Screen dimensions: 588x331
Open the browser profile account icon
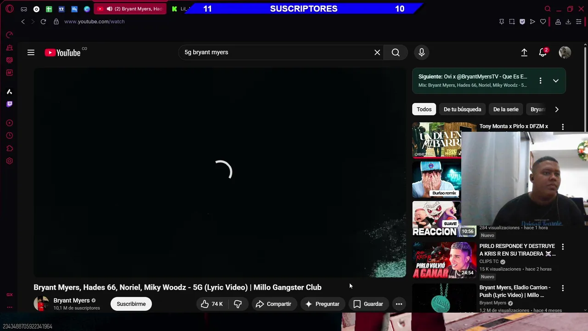pyautogui.click(x=558, y=22)
